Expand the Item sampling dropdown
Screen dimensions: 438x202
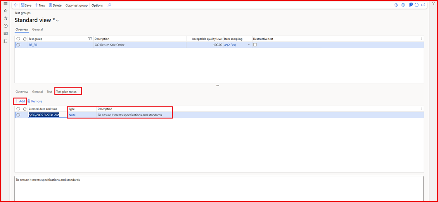click(x=249, y=45)
